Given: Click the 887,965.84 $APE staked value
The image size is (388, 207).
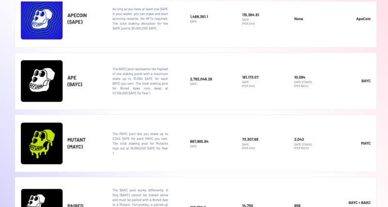Looking at the screenshot, I should pyautogui.click(x=199, y=142).
